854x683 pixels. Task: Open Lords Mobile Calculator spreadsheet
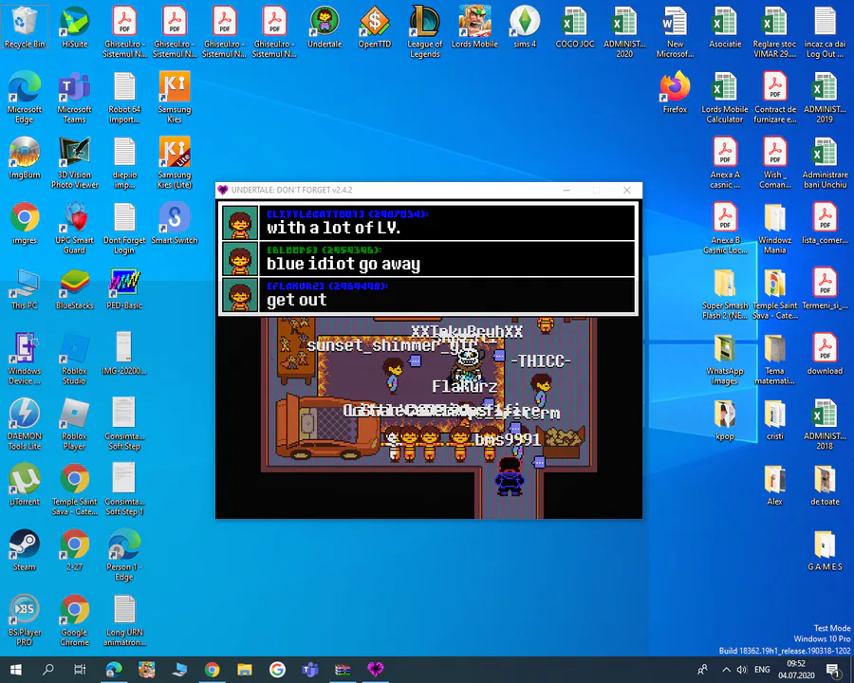(x=725, y=97)
